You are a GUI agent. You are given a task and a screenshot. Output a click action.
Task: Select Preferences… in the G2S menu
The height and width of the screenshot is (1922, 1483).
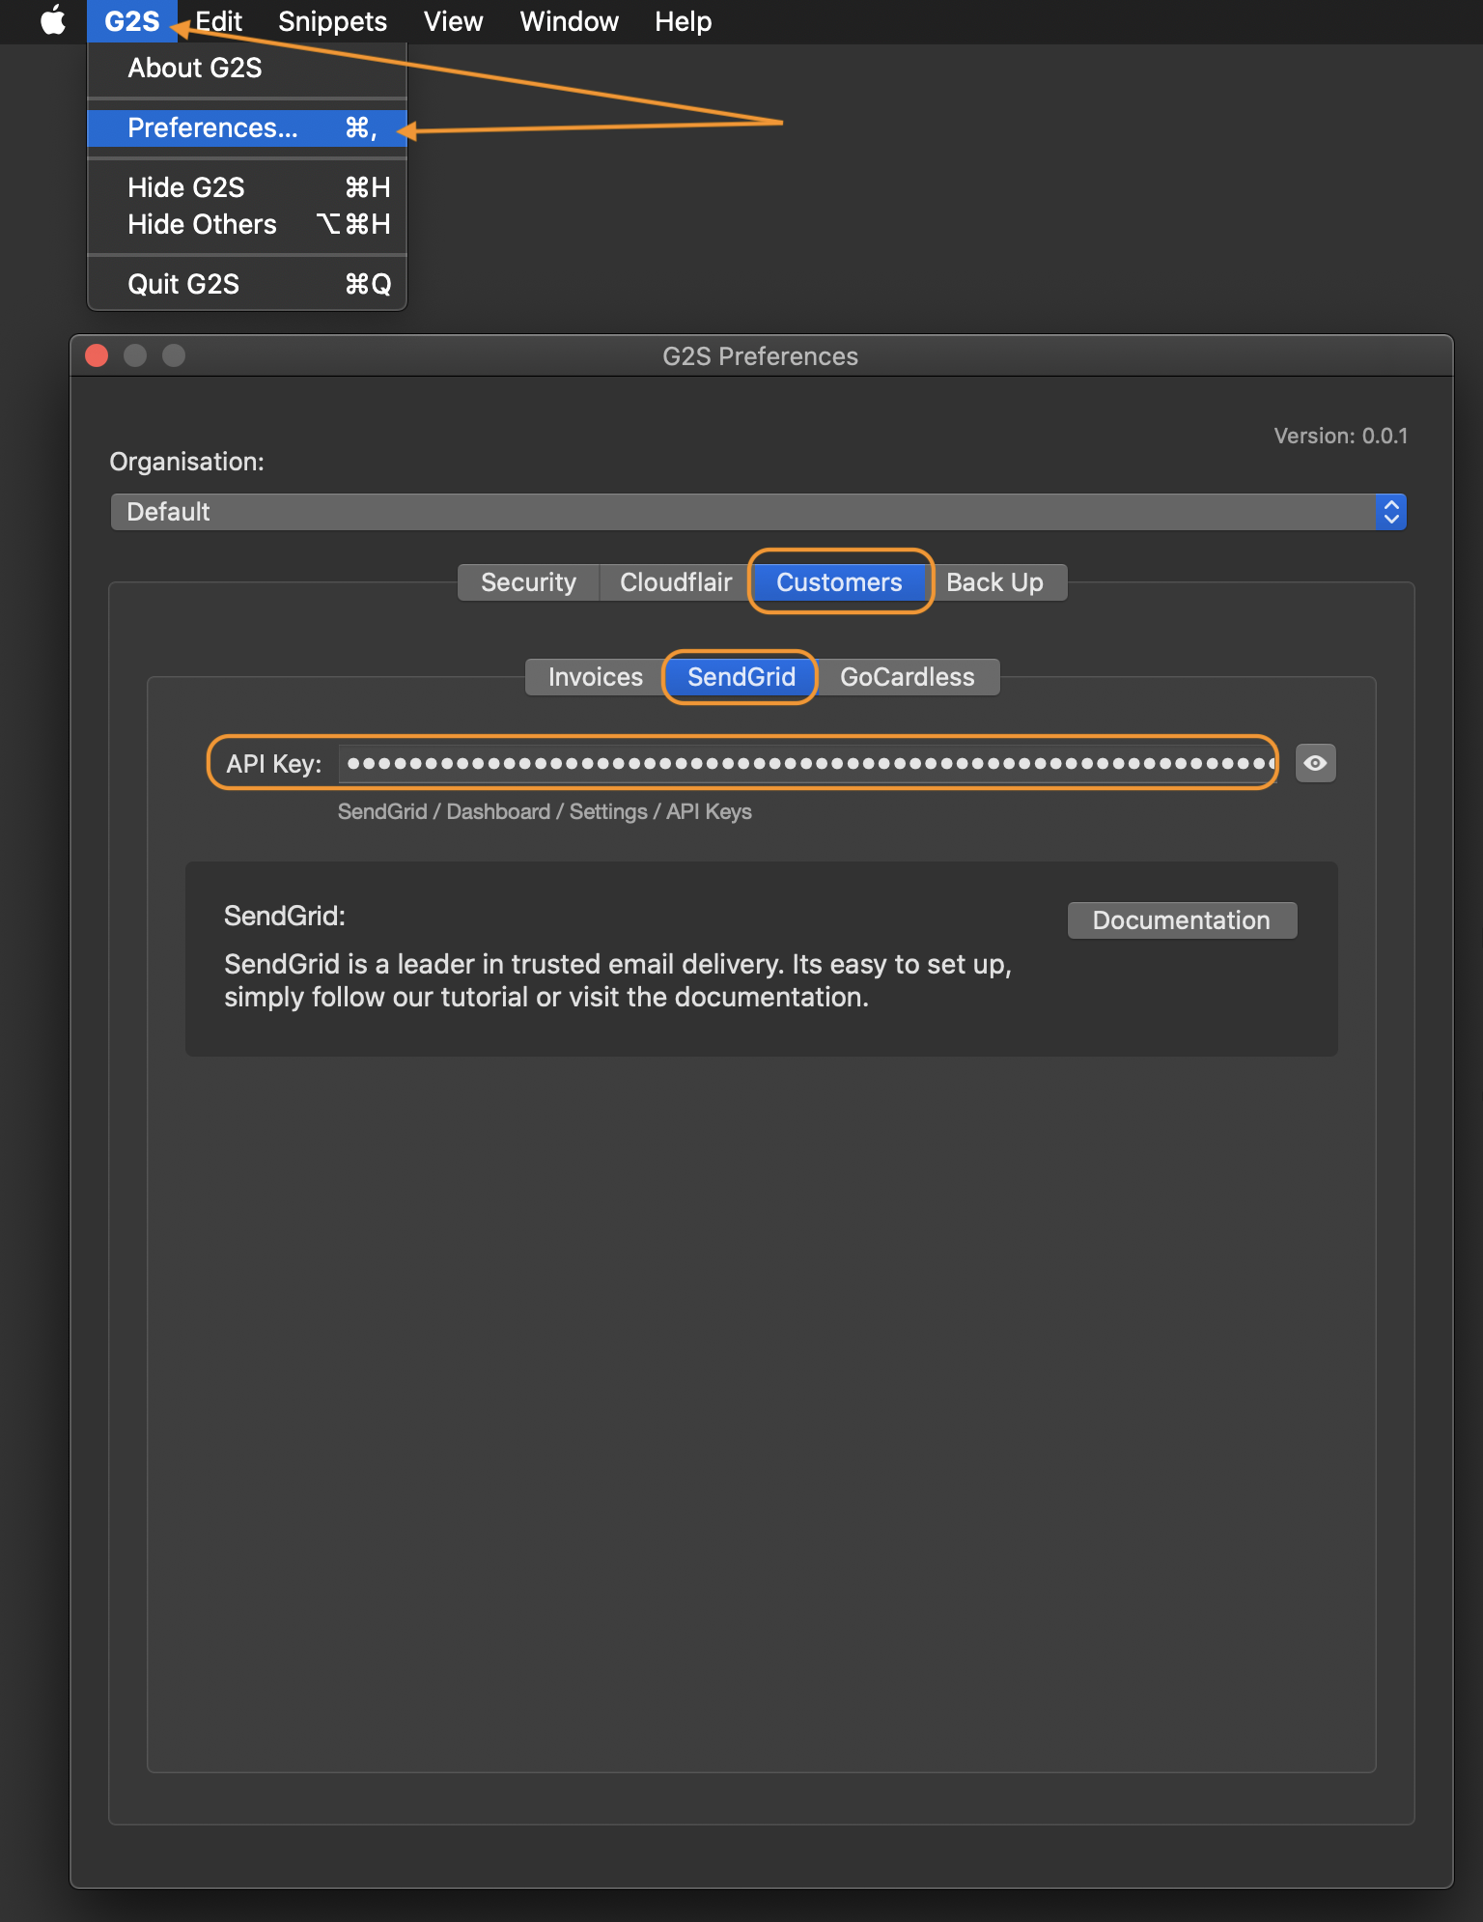pyautogui.click(x=247, y=127)
